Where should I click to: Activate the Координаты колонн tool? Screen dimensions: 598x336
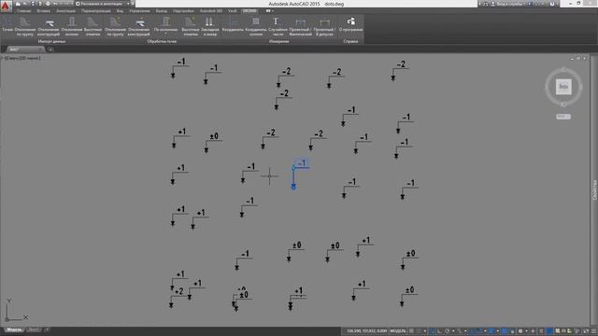pos(255,26)
